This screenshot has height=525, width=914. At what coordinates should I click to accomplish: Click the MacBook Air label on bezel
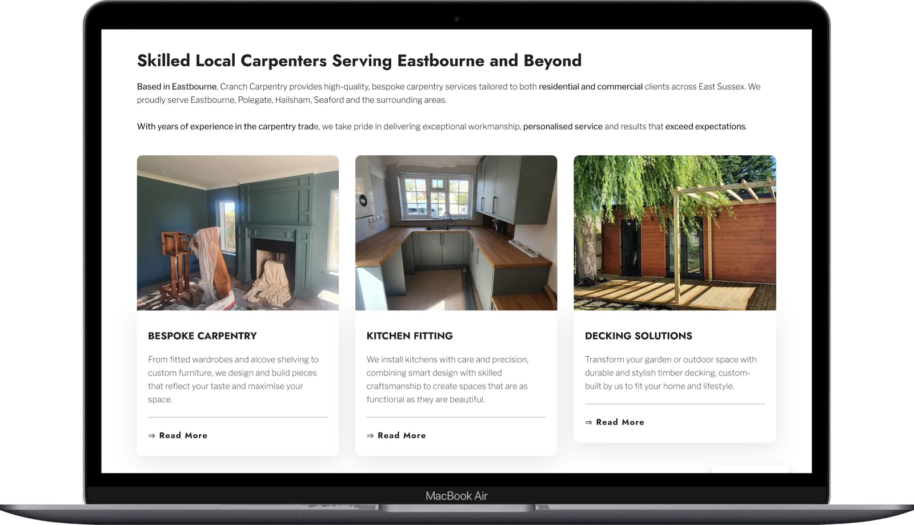(x=456, y=496)
